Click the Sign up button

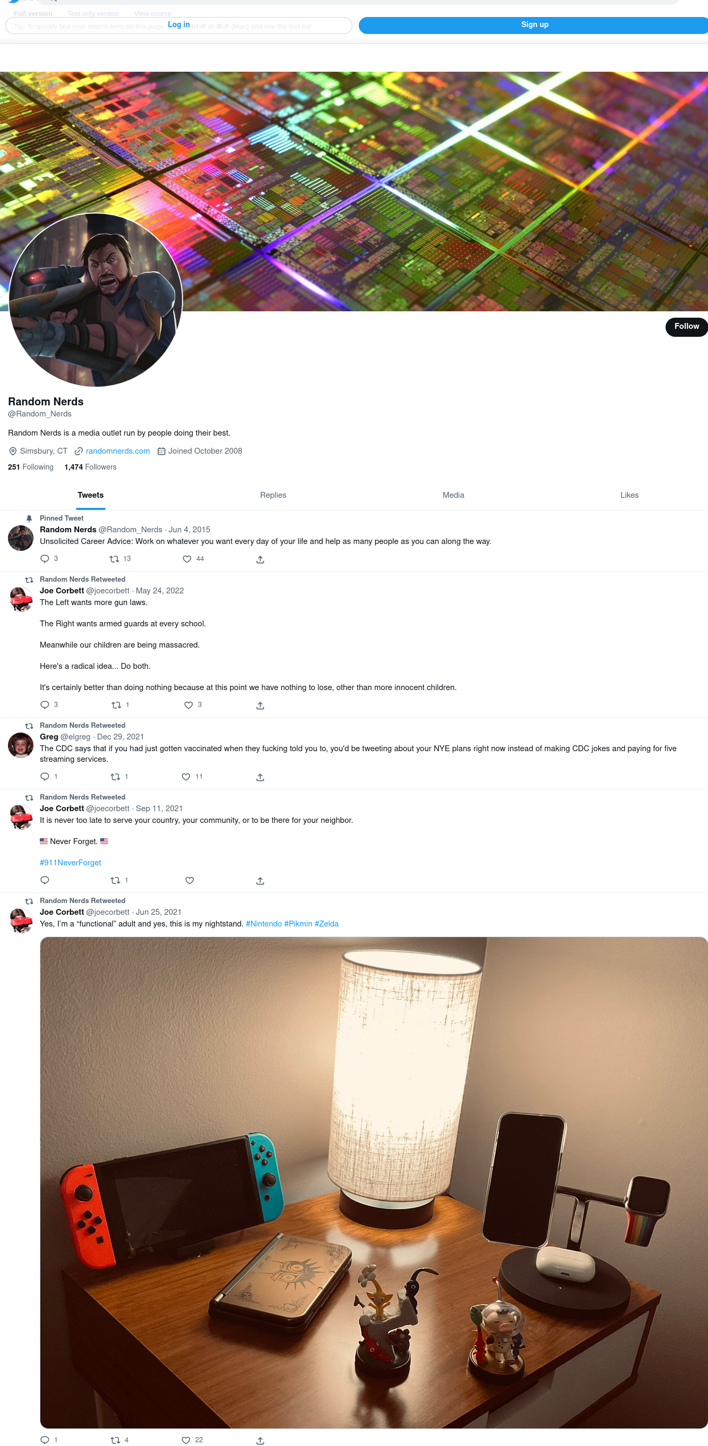coord(534,24)
